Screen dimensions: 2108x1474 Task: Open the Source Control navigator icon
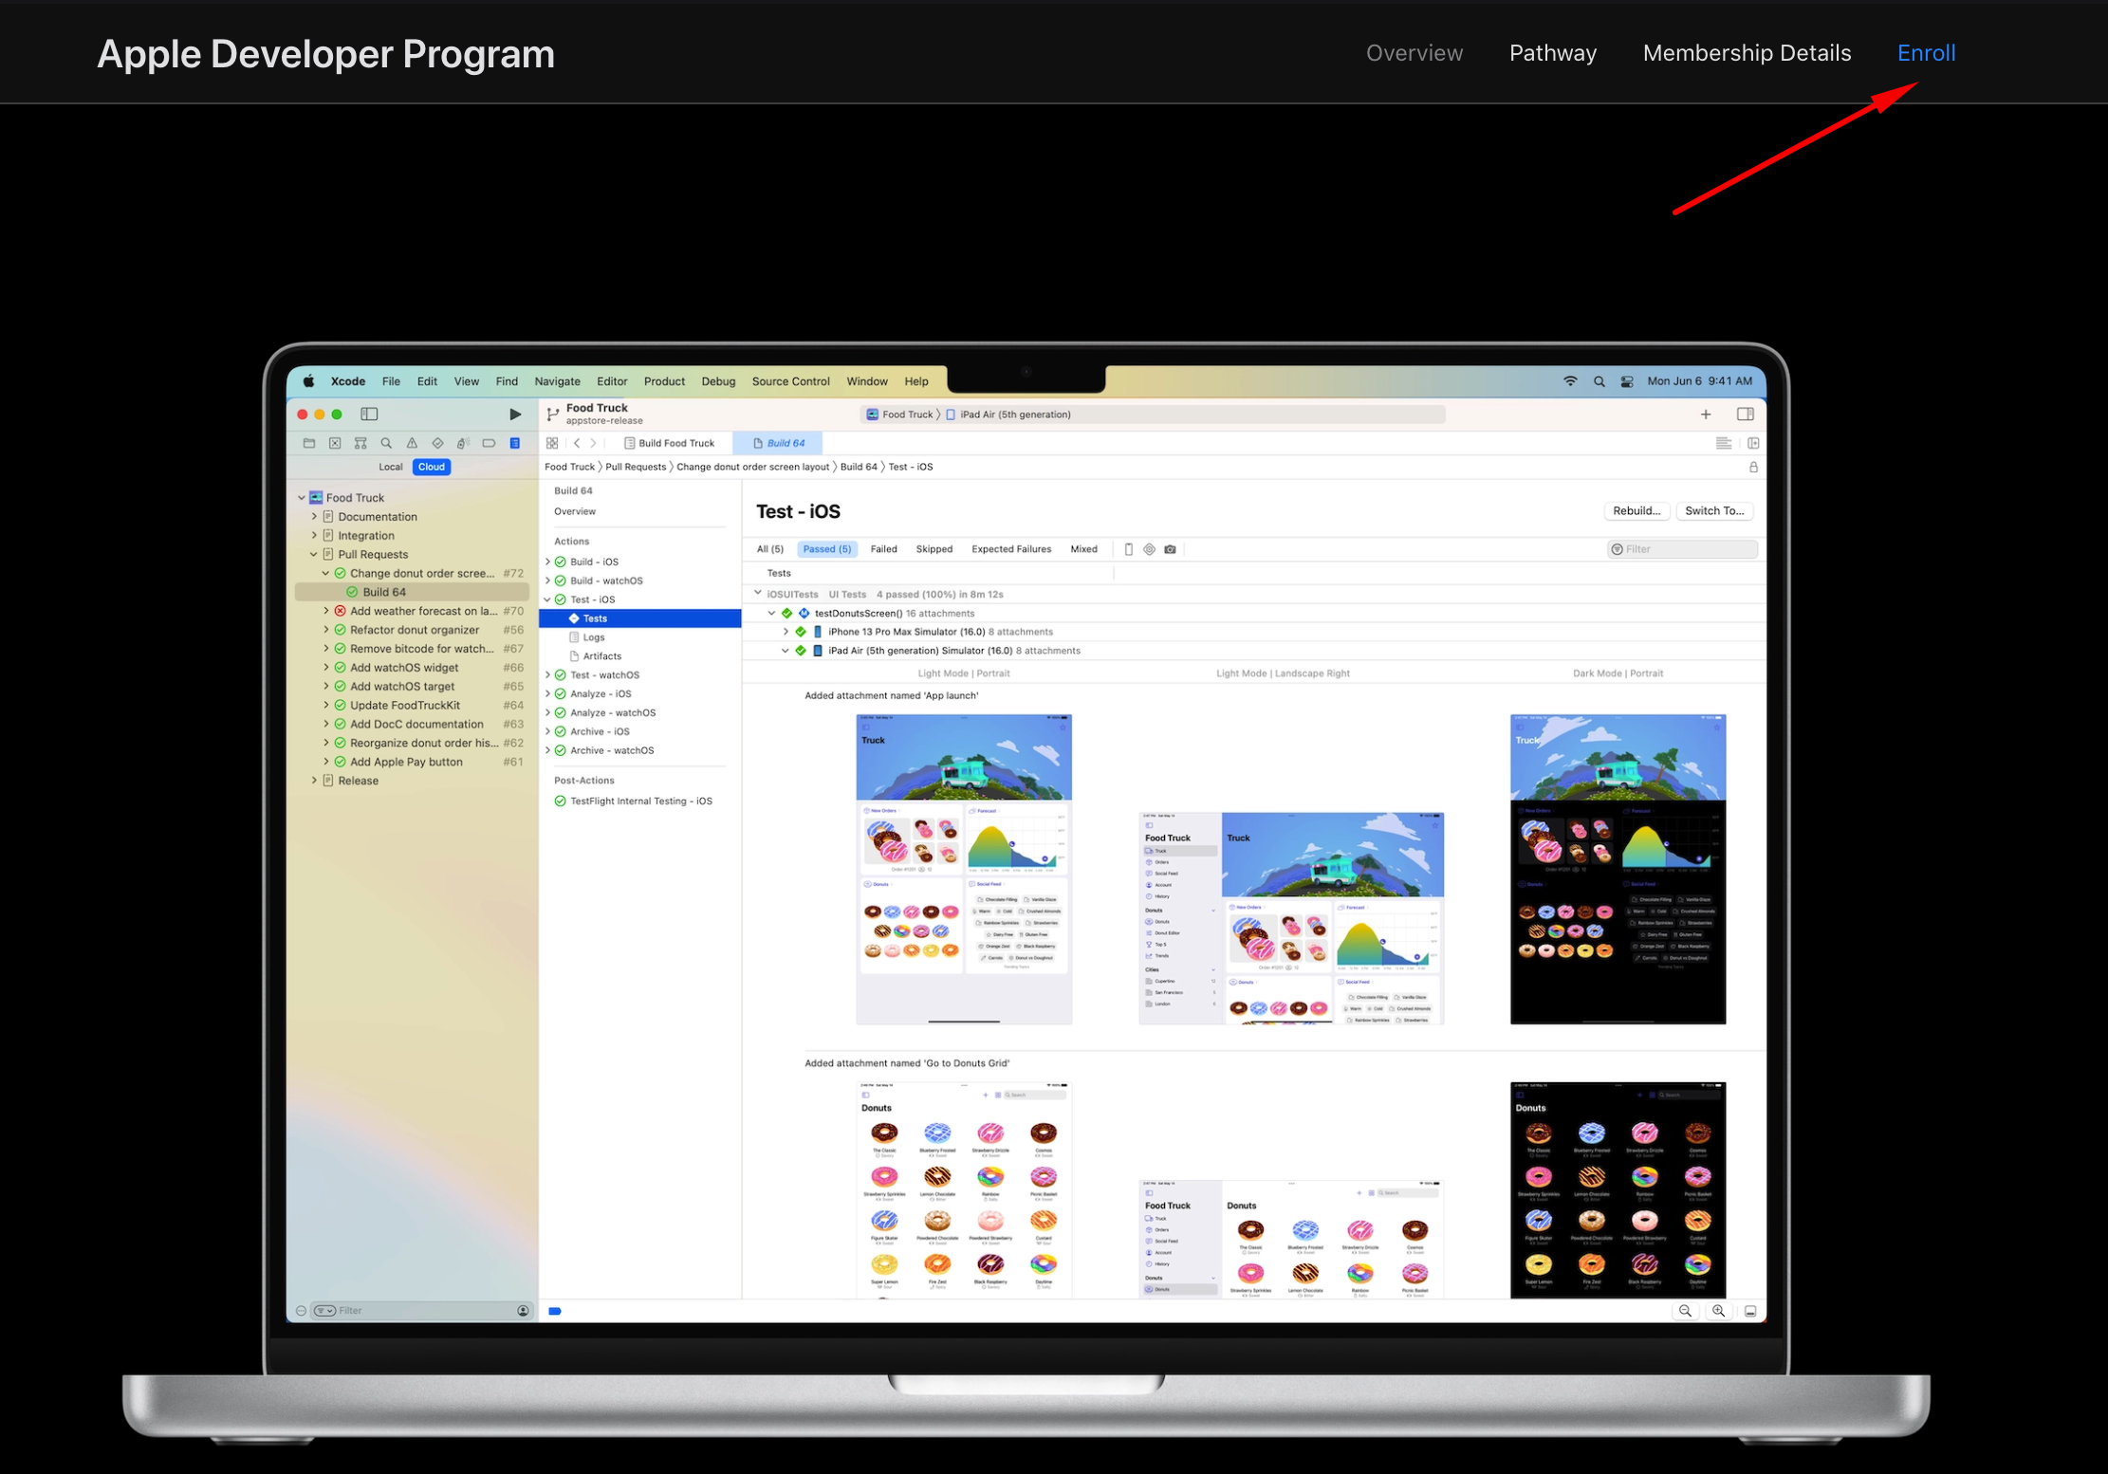335,443
